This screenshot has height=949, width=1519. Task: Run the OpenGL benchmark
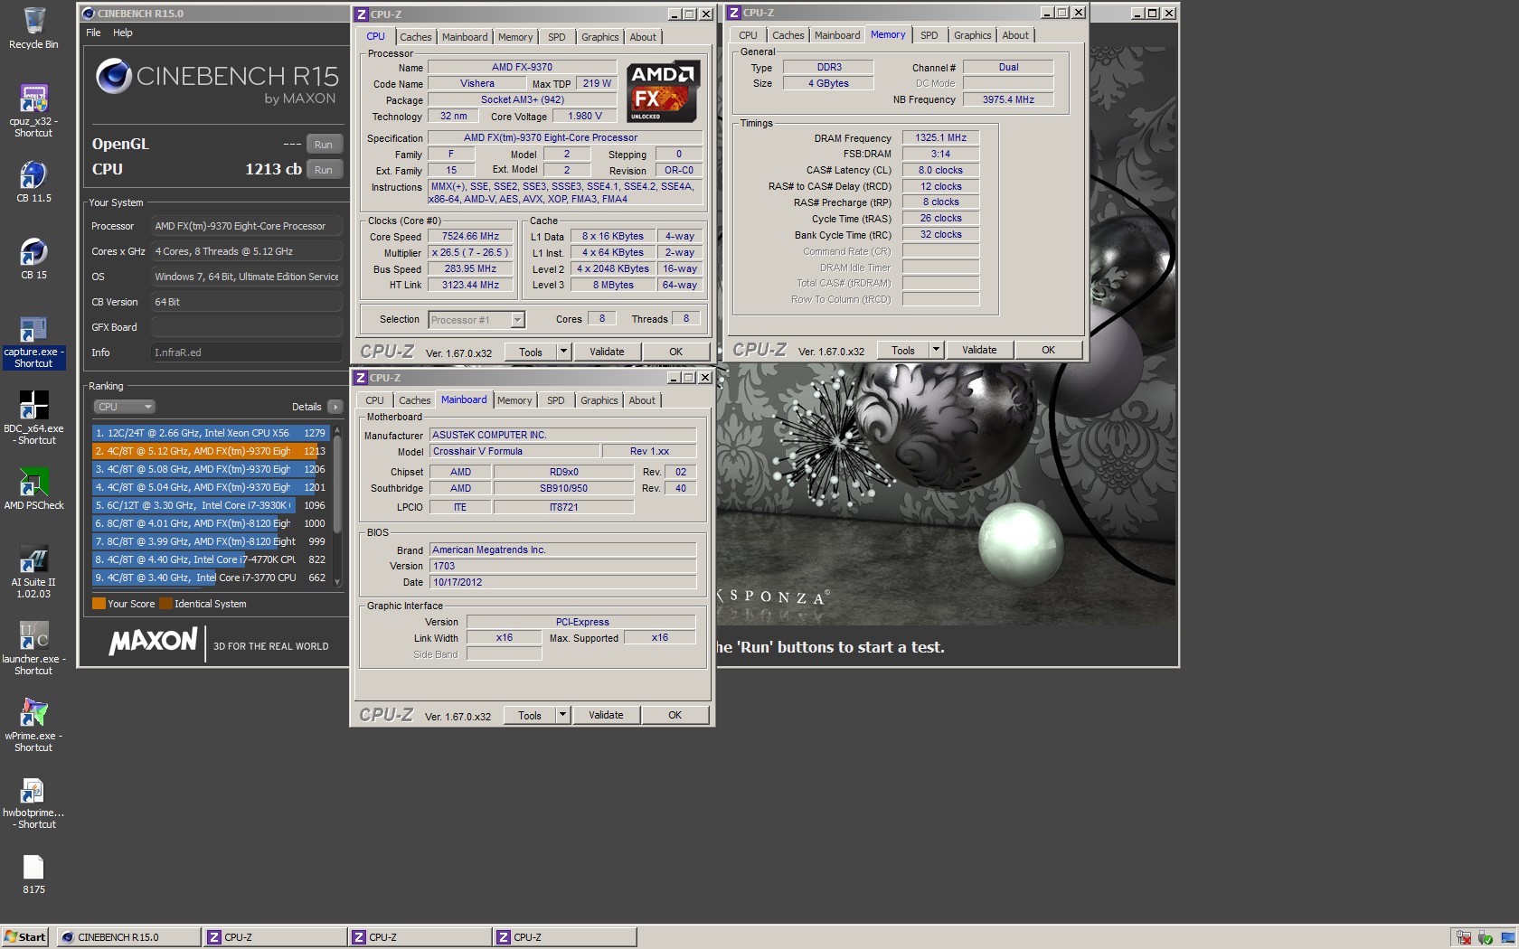pos(323,145)
